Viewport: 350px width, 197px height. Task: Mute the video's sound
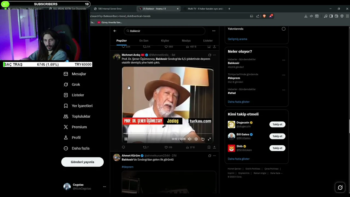click(x=189, y=139)
